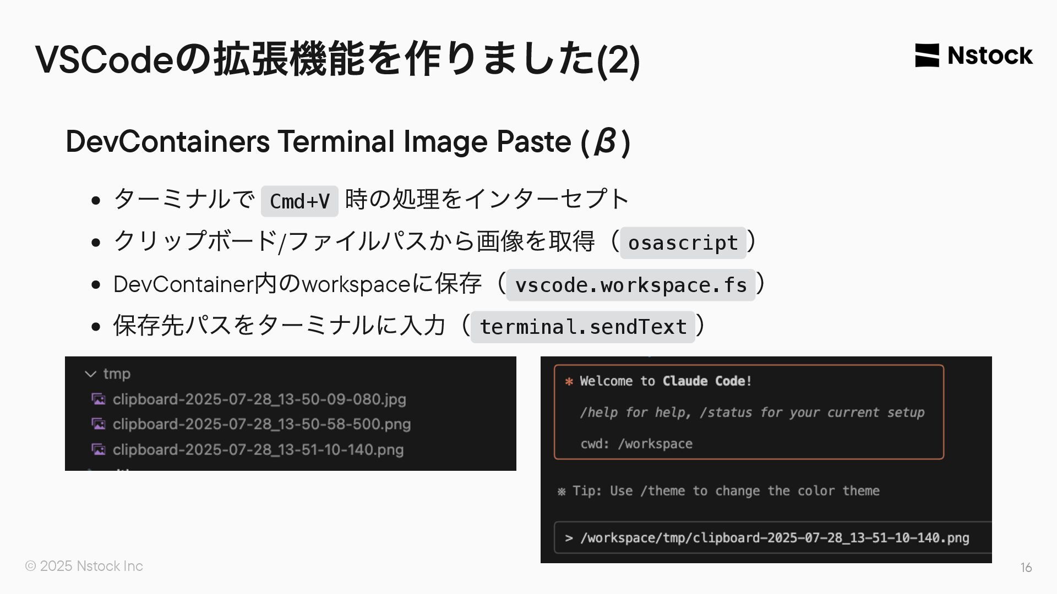The width and height of the screenshot is (1057, 594).
Task: Click the Nstock wordmark text
Action: click(x=990, y=56)
